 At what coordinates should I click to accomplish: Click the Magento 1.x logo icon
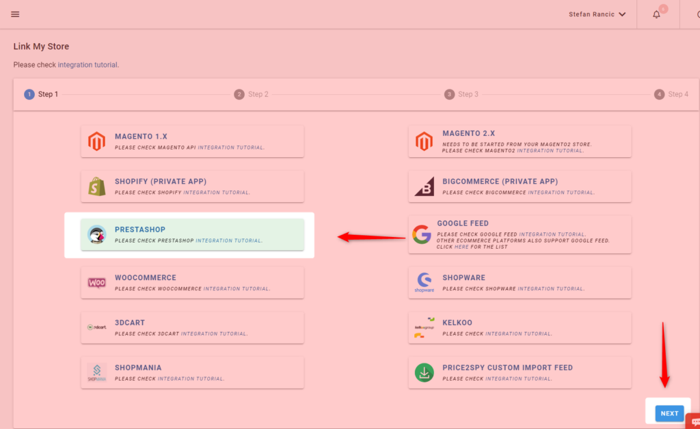click(96, 141)
